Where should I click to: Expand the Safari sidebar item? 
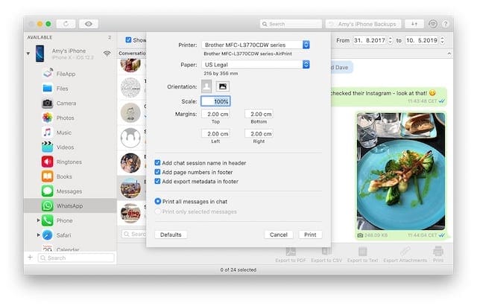(38, 235)
